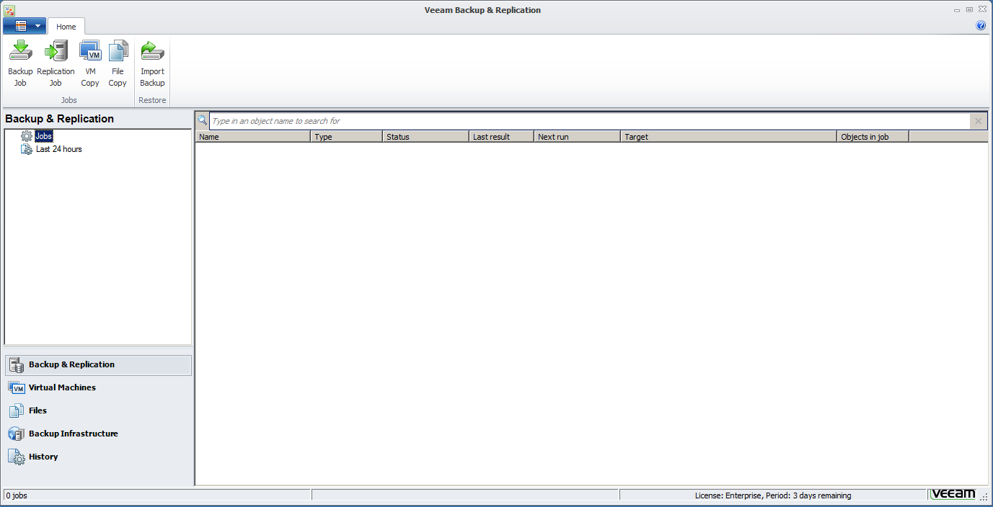Sort by the Next run column

[577, 137]
